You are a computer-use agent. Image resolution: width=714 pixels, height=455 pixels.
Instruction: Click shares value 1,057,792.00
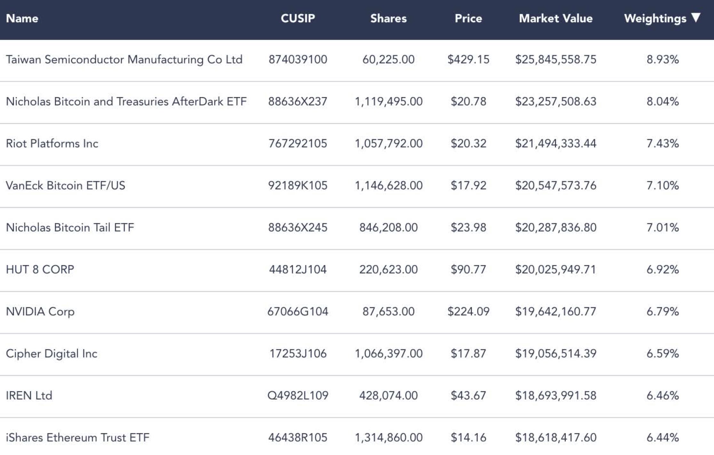pos(389,143)
